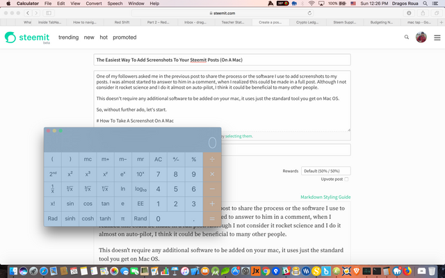Open the Rewards dropdown
Screen dimensions: 445x278
tap(326, 171)
